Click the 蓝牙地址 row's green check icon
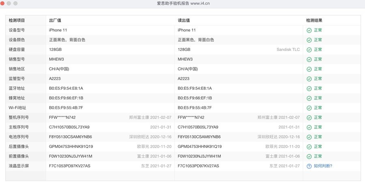 (309, 88)
